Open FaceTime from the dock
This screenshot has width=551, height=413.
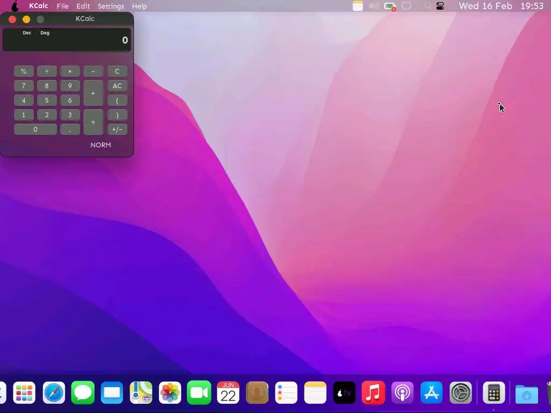point(199,393)
